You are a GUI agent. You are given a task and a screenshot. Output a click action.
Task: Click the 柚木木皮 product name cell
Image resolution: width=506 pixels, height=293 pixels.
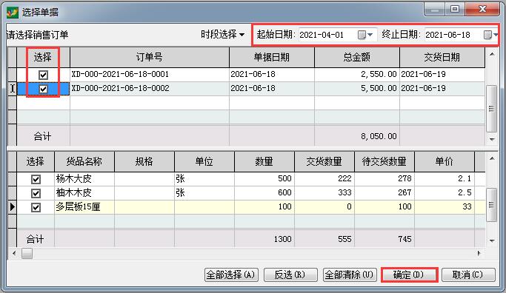(x=84, y=193)
